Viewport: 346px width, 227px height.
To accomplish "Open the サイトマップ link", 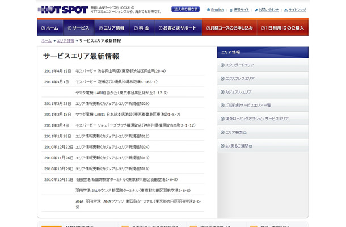I will click(297, 10).
